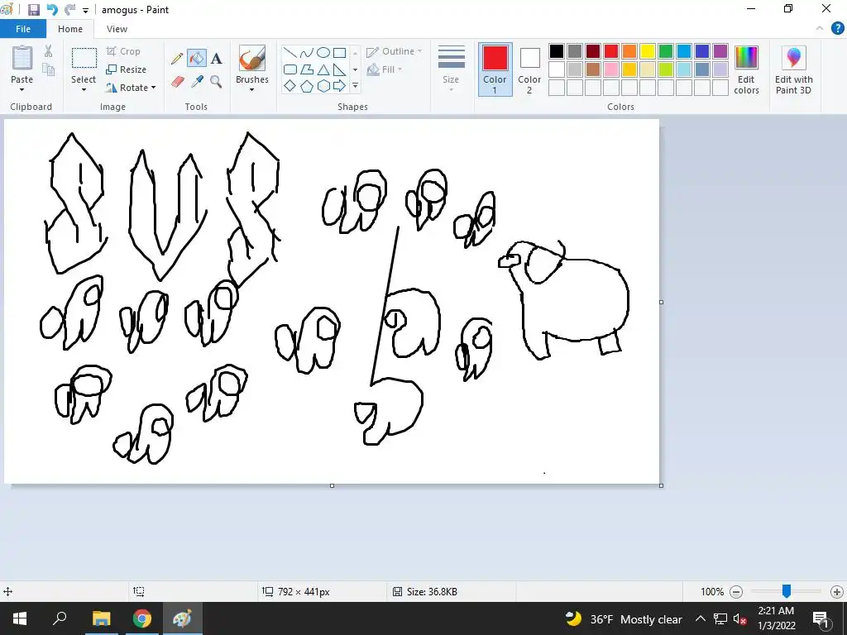
Task: Open Windows taskbar search
Action: (60, 618)
